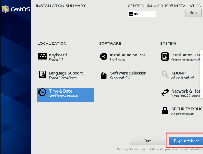
Task: Click the Network & Host arrows icon
Action: [165, 93]
